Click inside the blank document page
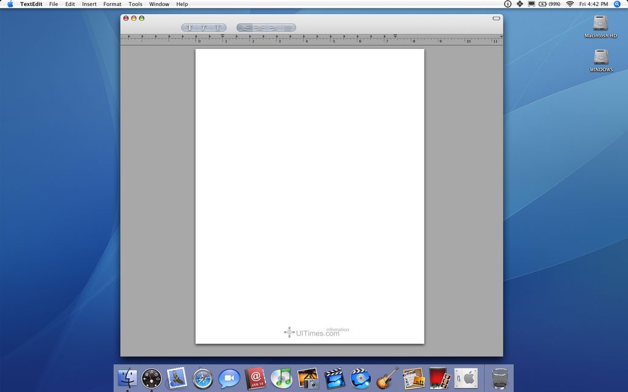The width and height of the screenshot is (628, 392). (x=310, y=184)
